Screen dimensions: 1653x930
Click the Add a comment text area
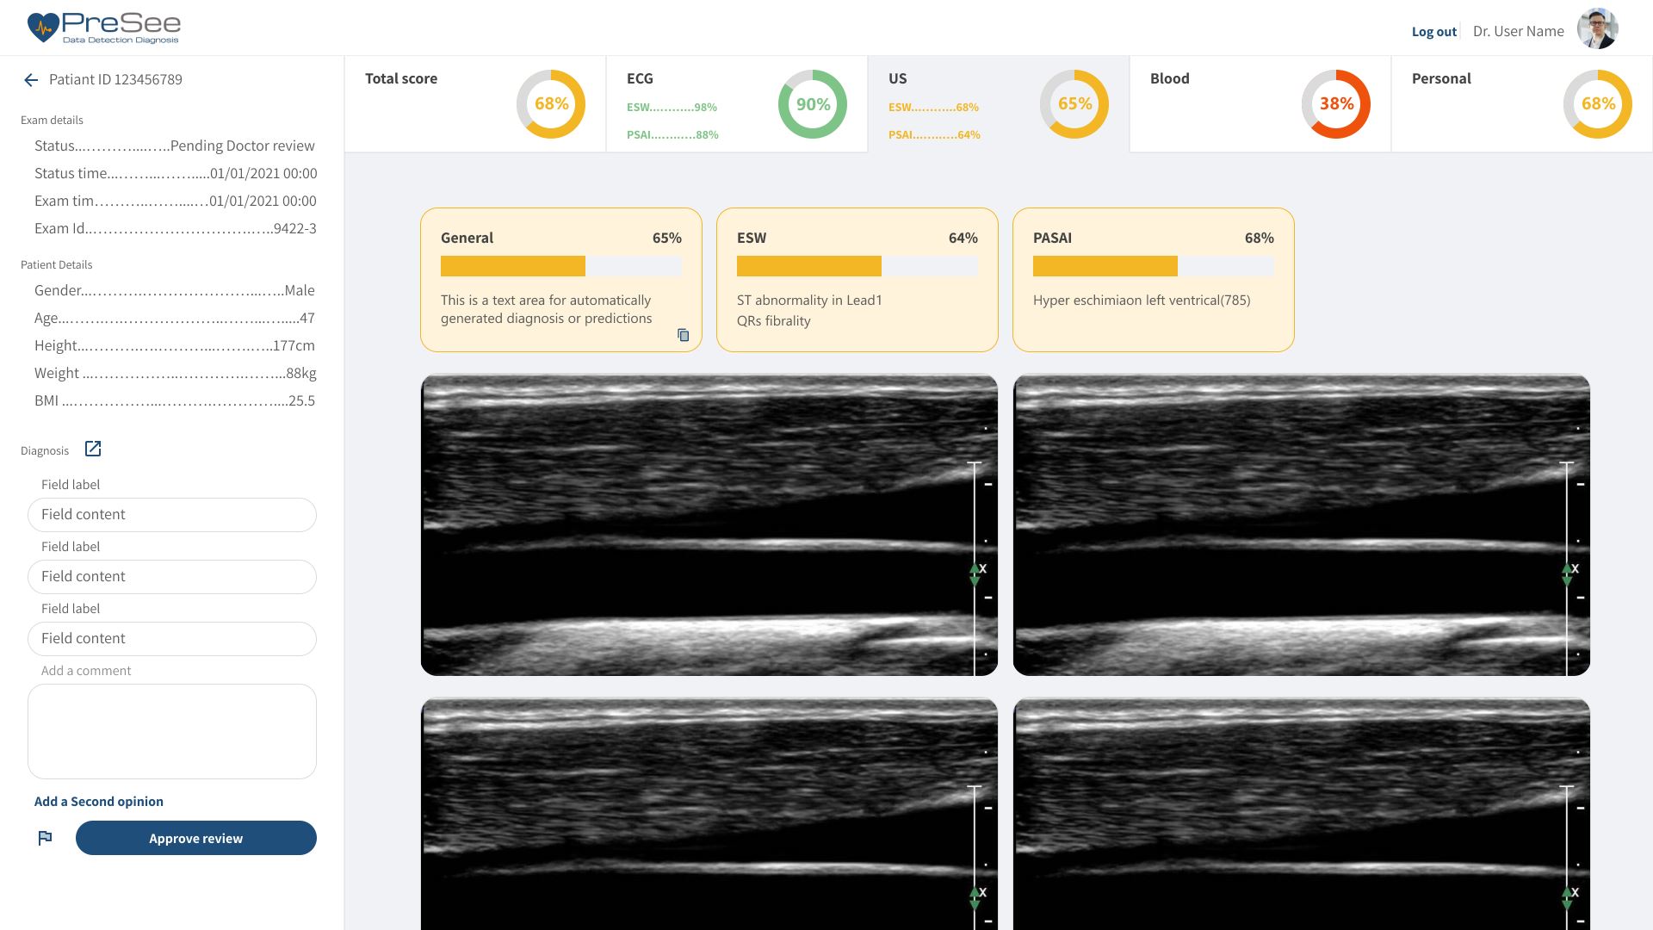click(172, 732)
